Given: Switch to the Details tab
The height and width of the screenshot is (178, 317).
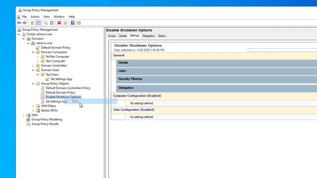Looking at the screenshot, I should pyautogui.click(x=123, y=36).
